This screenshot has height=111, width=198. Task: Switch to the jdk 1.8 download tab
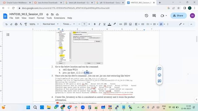(x=110, y=3)
